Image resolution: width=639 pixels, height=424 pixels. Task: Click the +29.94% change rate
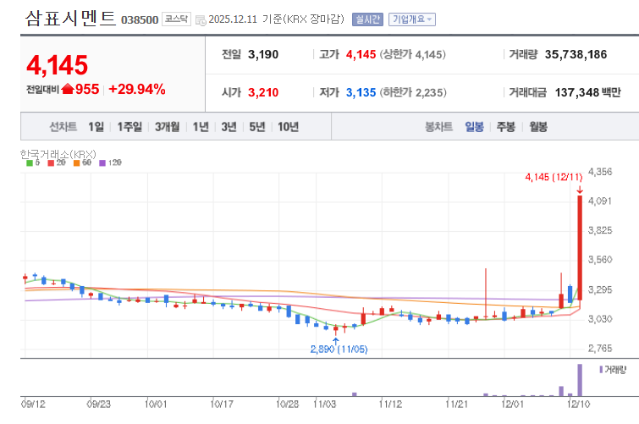137,89
